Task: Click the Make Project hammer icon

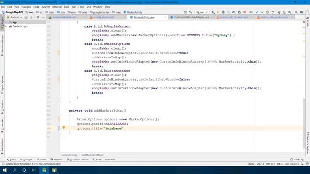Action: (x=190, y=12)
